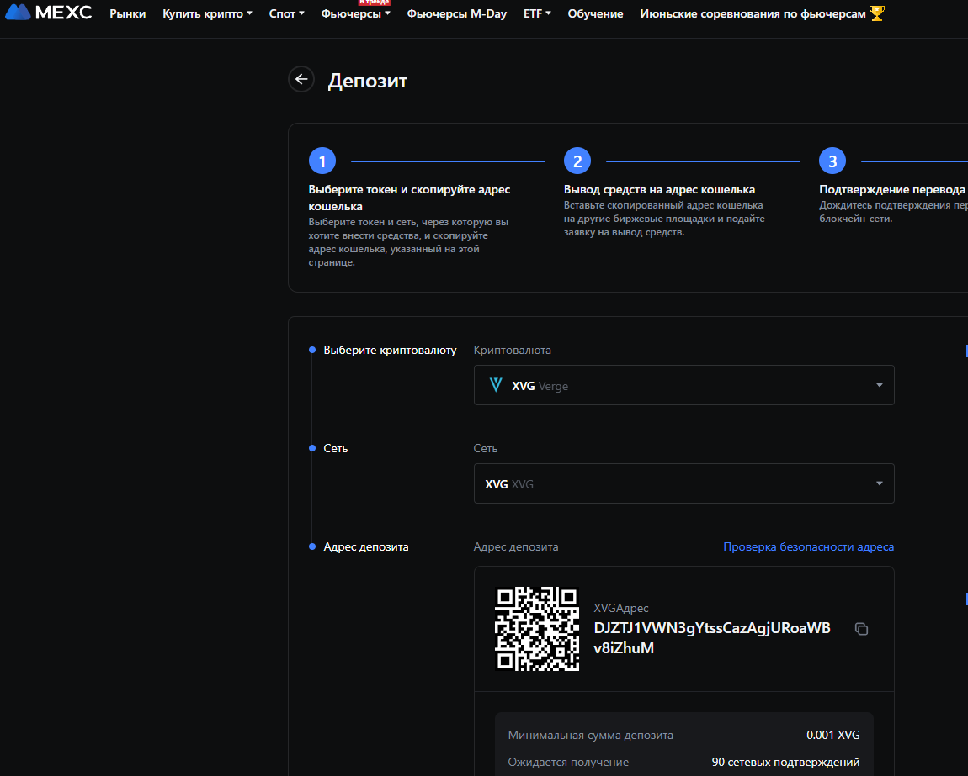Click the Минимальная сумма депозита label
The width and height of the screenshot is (968, 776).
click(x=590, y=735)
